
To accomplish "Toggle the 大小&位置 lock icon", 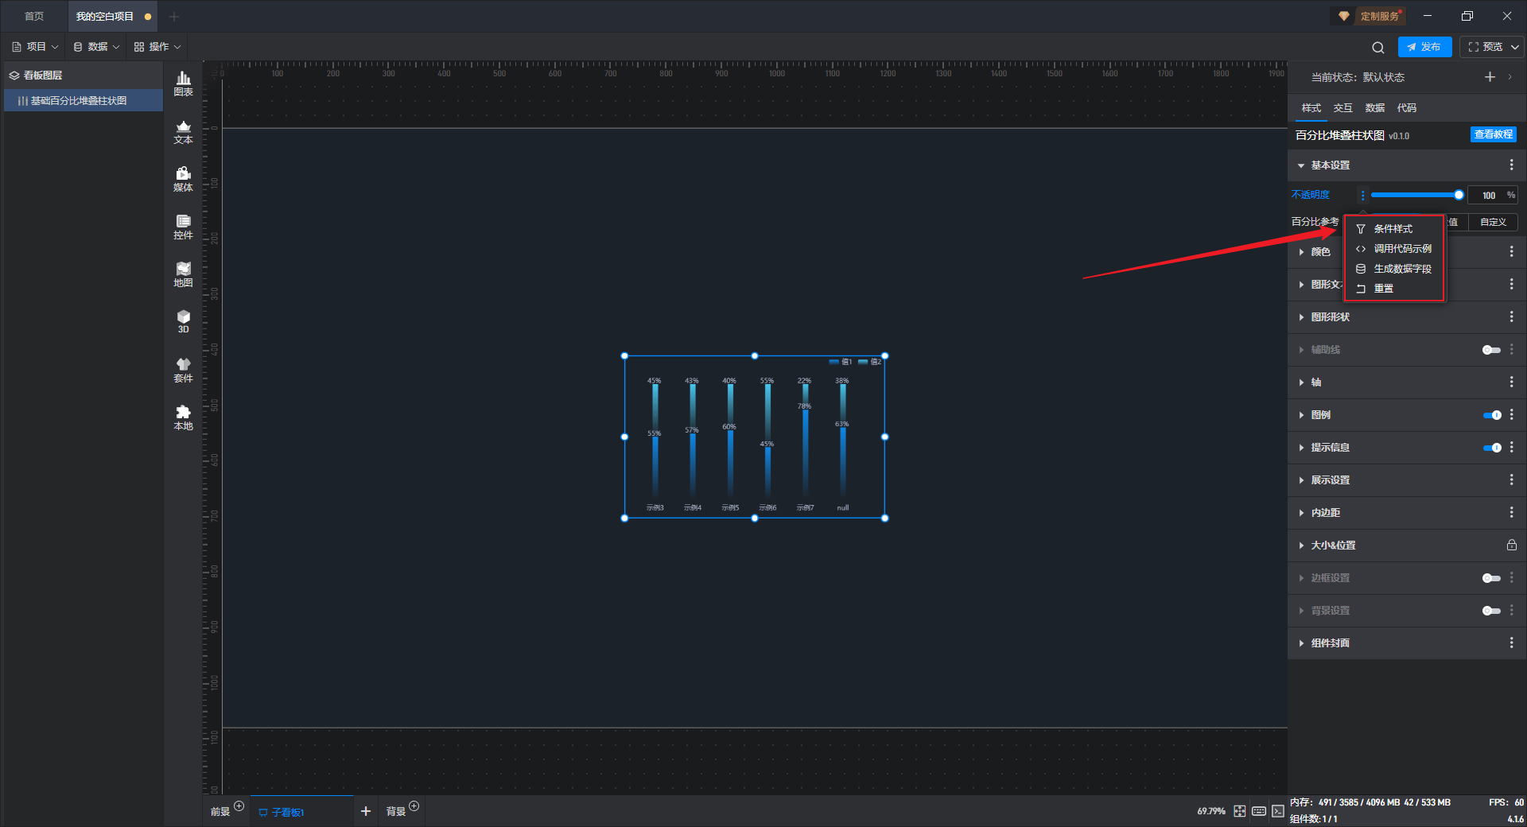I will (1511, 545).
